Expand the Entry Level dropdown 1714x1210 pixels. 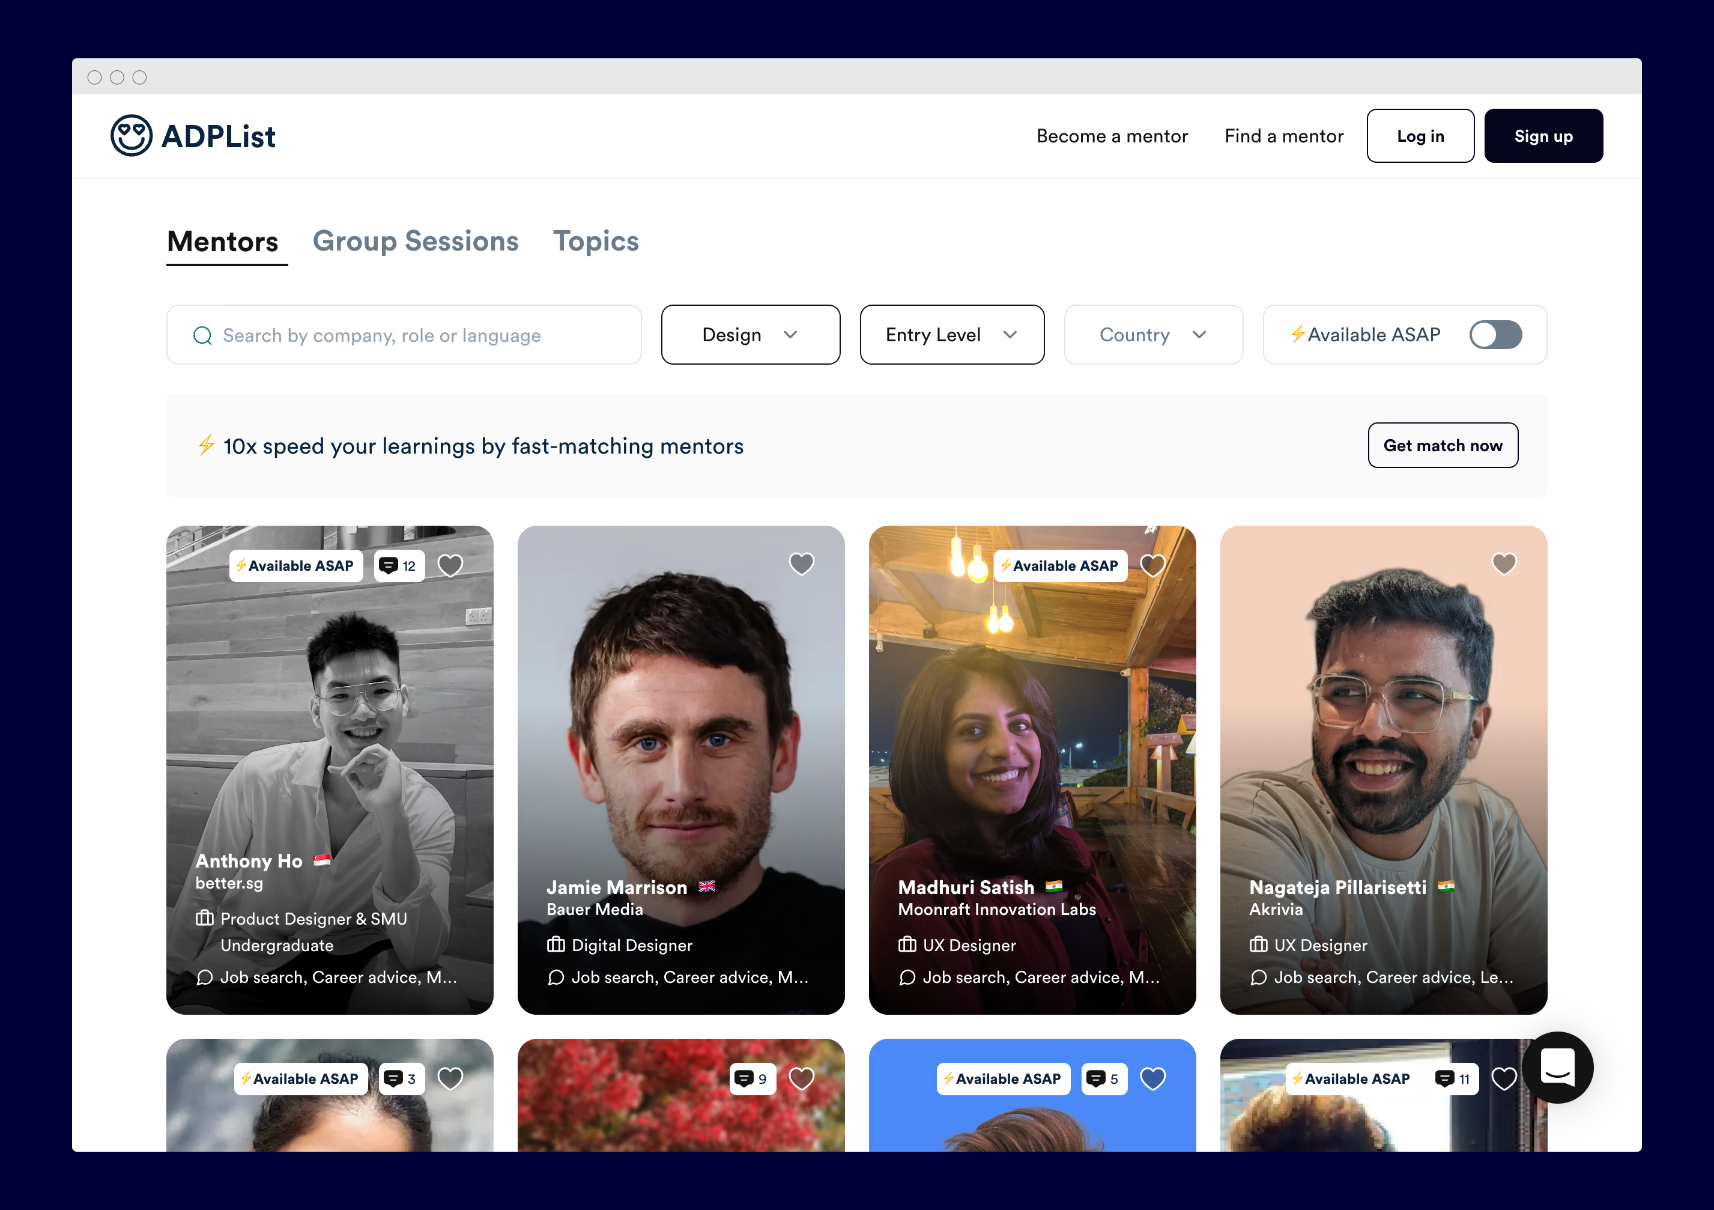tap(951, 335)
